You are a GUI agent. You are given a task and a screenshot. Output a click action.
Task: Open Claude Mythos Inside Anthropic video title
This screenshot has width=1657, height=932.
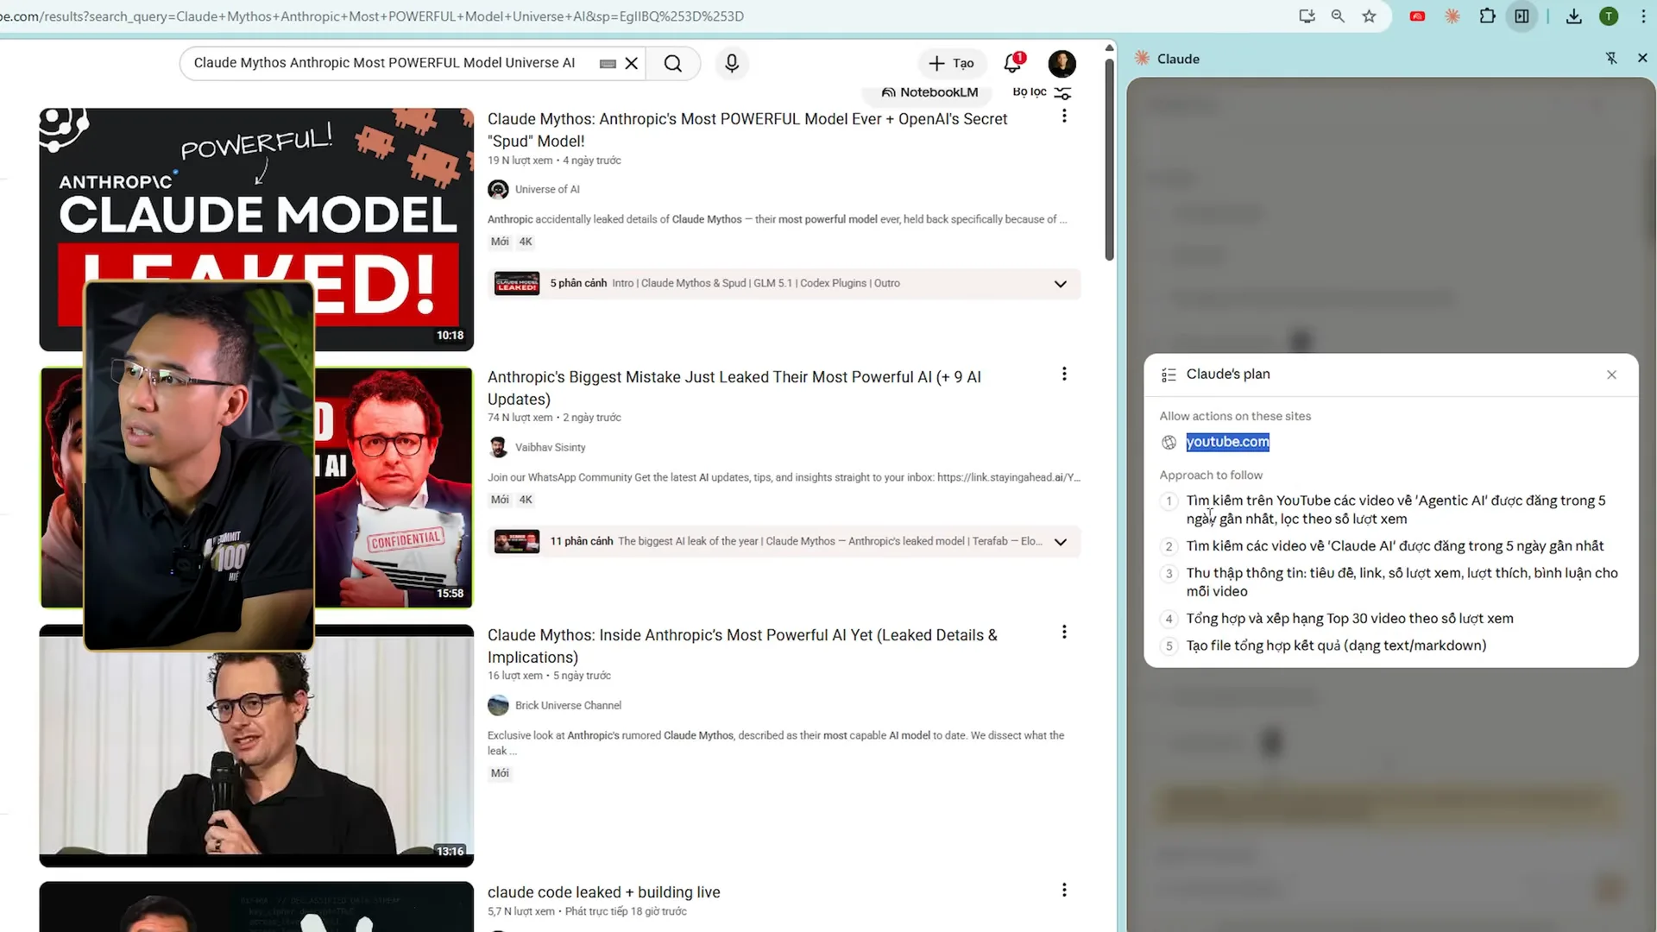[742, 645]
